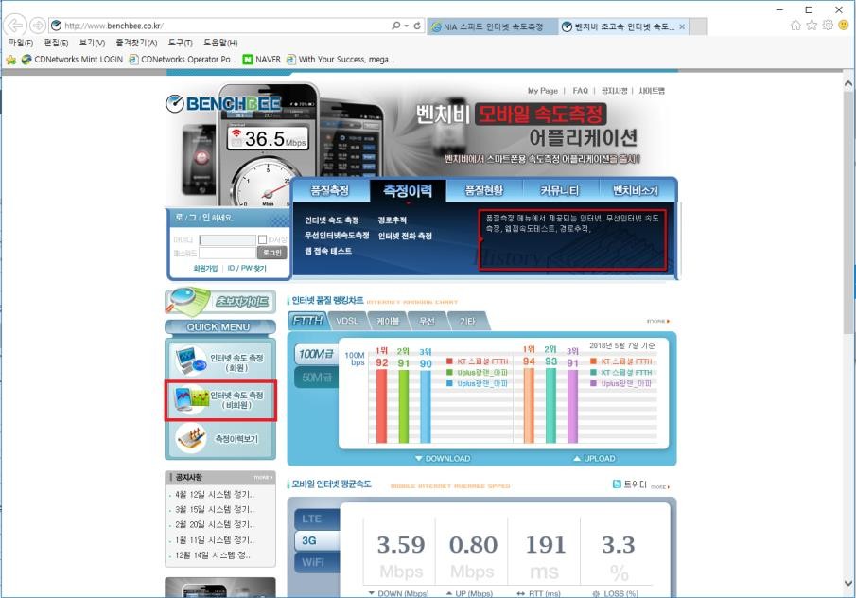Choose the 100M급 speed class button
This screenshot has width=856, height=598.
pyautogui.click(x=316, y=354)
